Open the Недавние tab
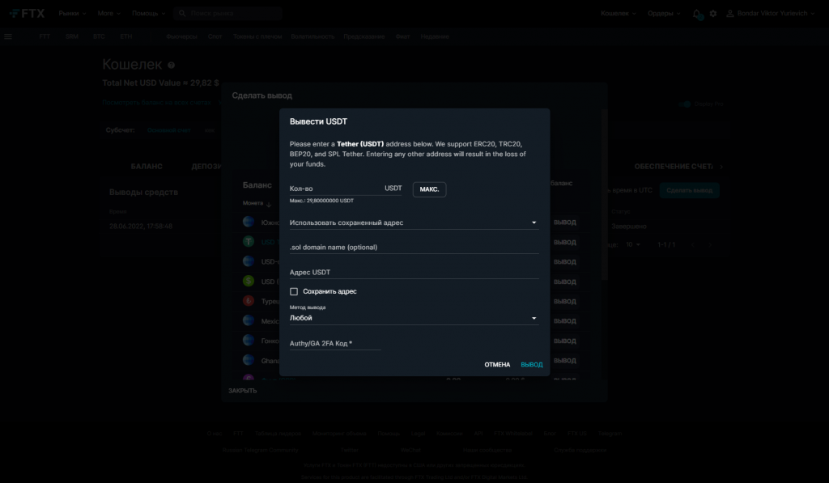Screen dimensions: 829x483 pos(435,36)
